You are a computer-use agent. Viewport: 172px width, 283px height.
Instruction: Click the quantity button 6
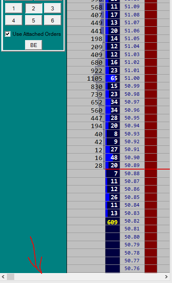pyautogui.click(x=52, y=20)
